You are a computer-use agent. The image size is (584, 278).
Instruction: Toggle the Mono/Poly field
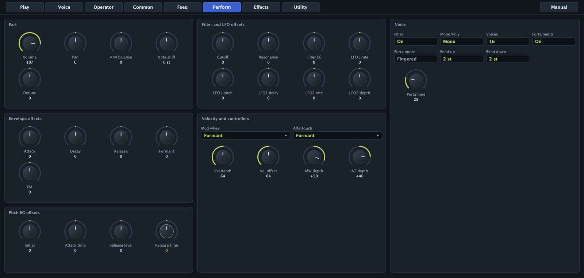pyautogui.click(x=461, y=42)
